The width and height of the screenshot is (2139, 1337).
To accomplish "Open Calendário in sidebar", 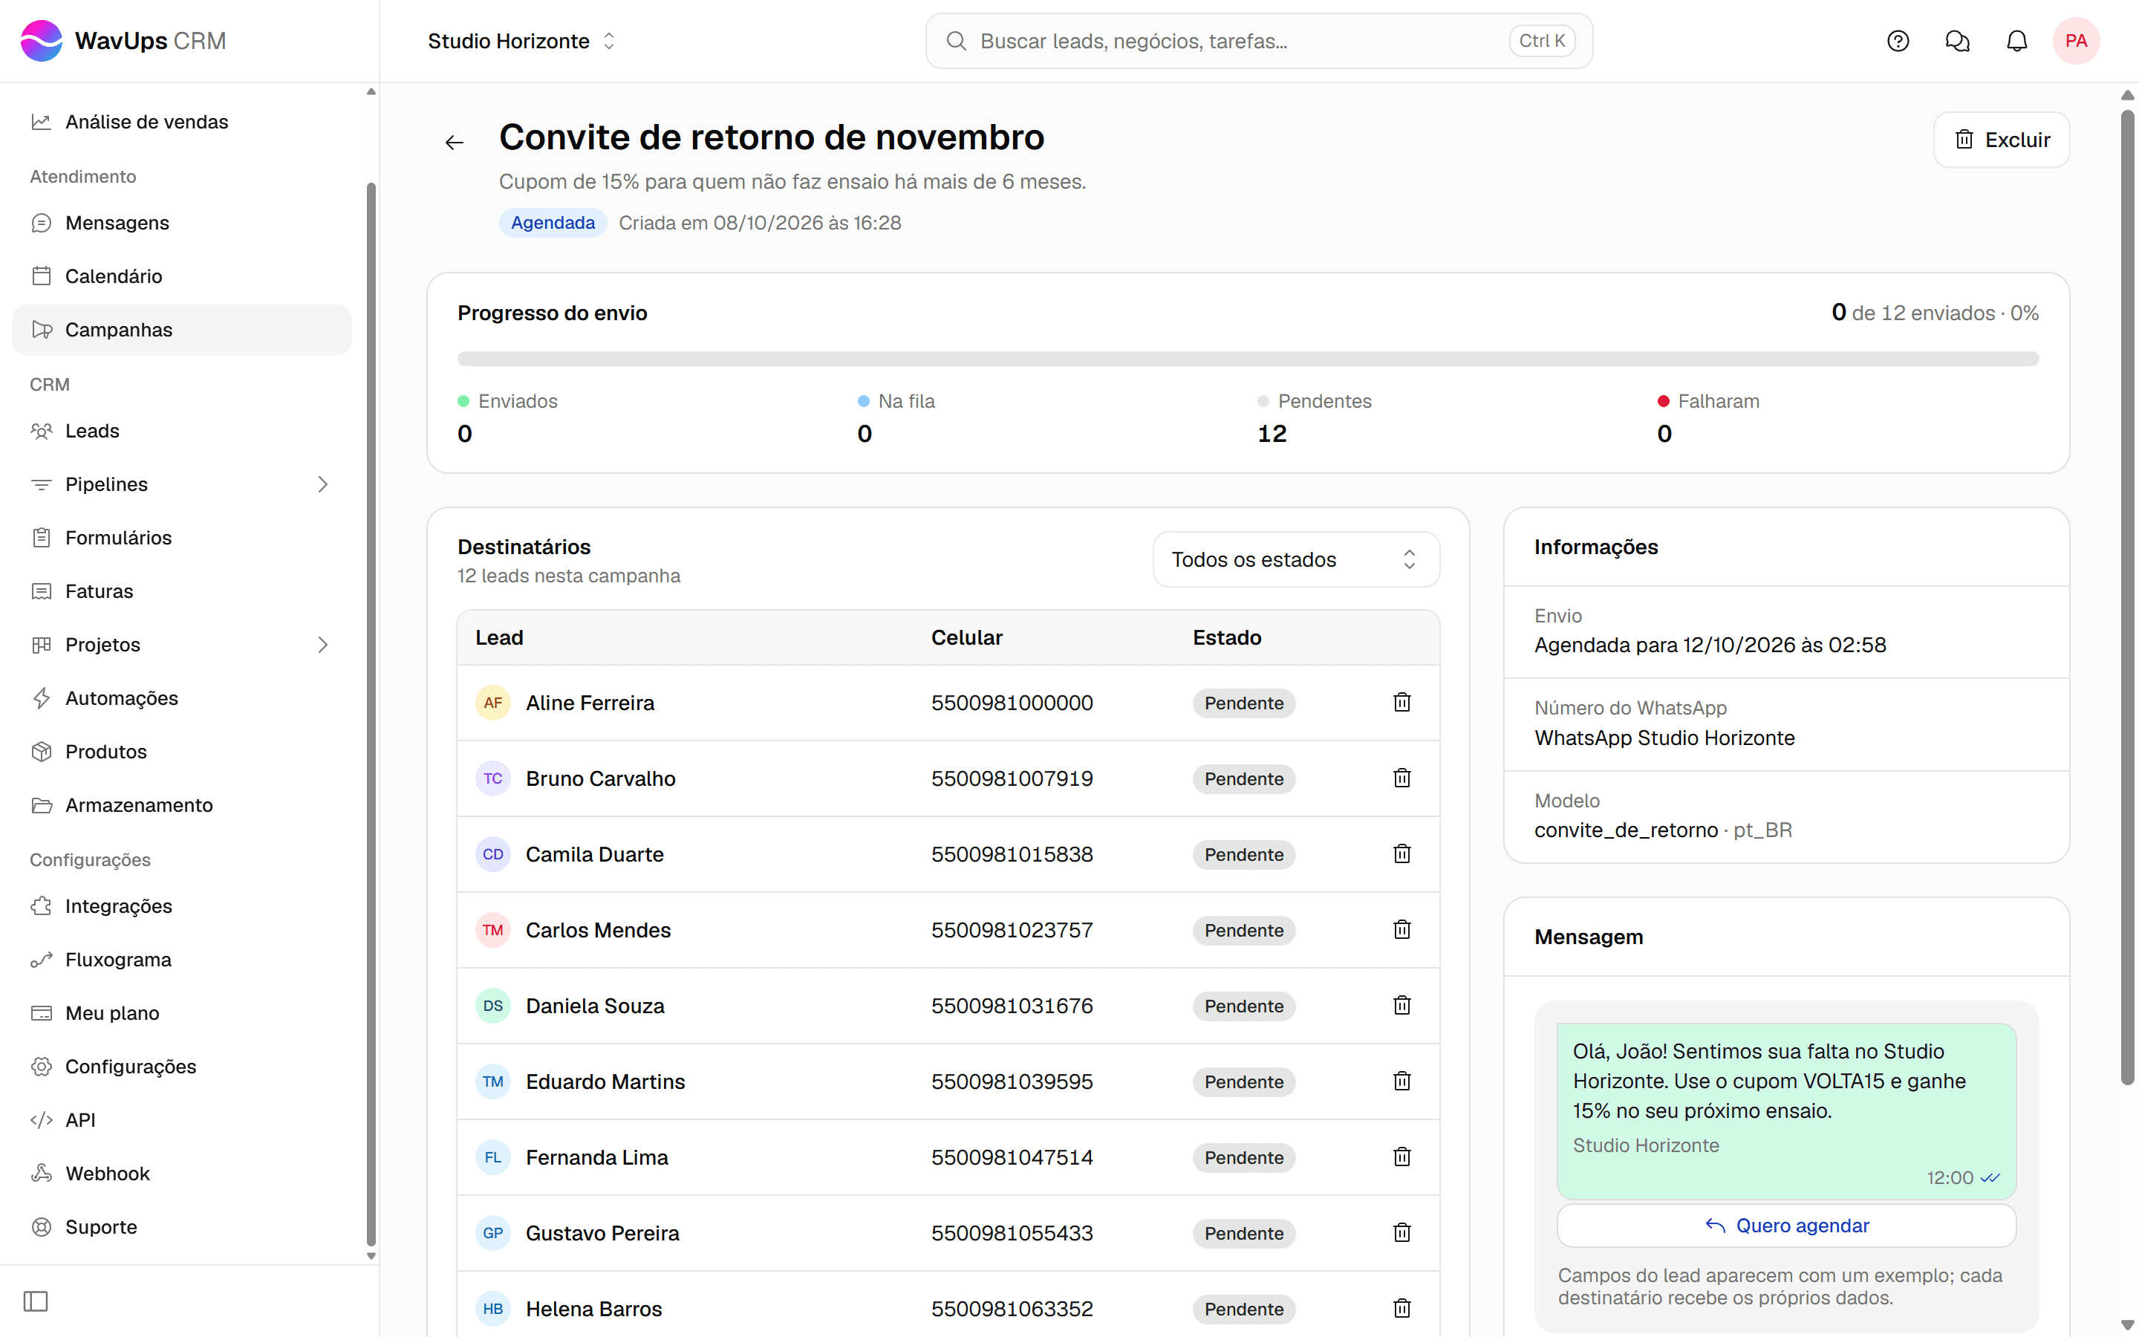I will (x=181, y=276).
